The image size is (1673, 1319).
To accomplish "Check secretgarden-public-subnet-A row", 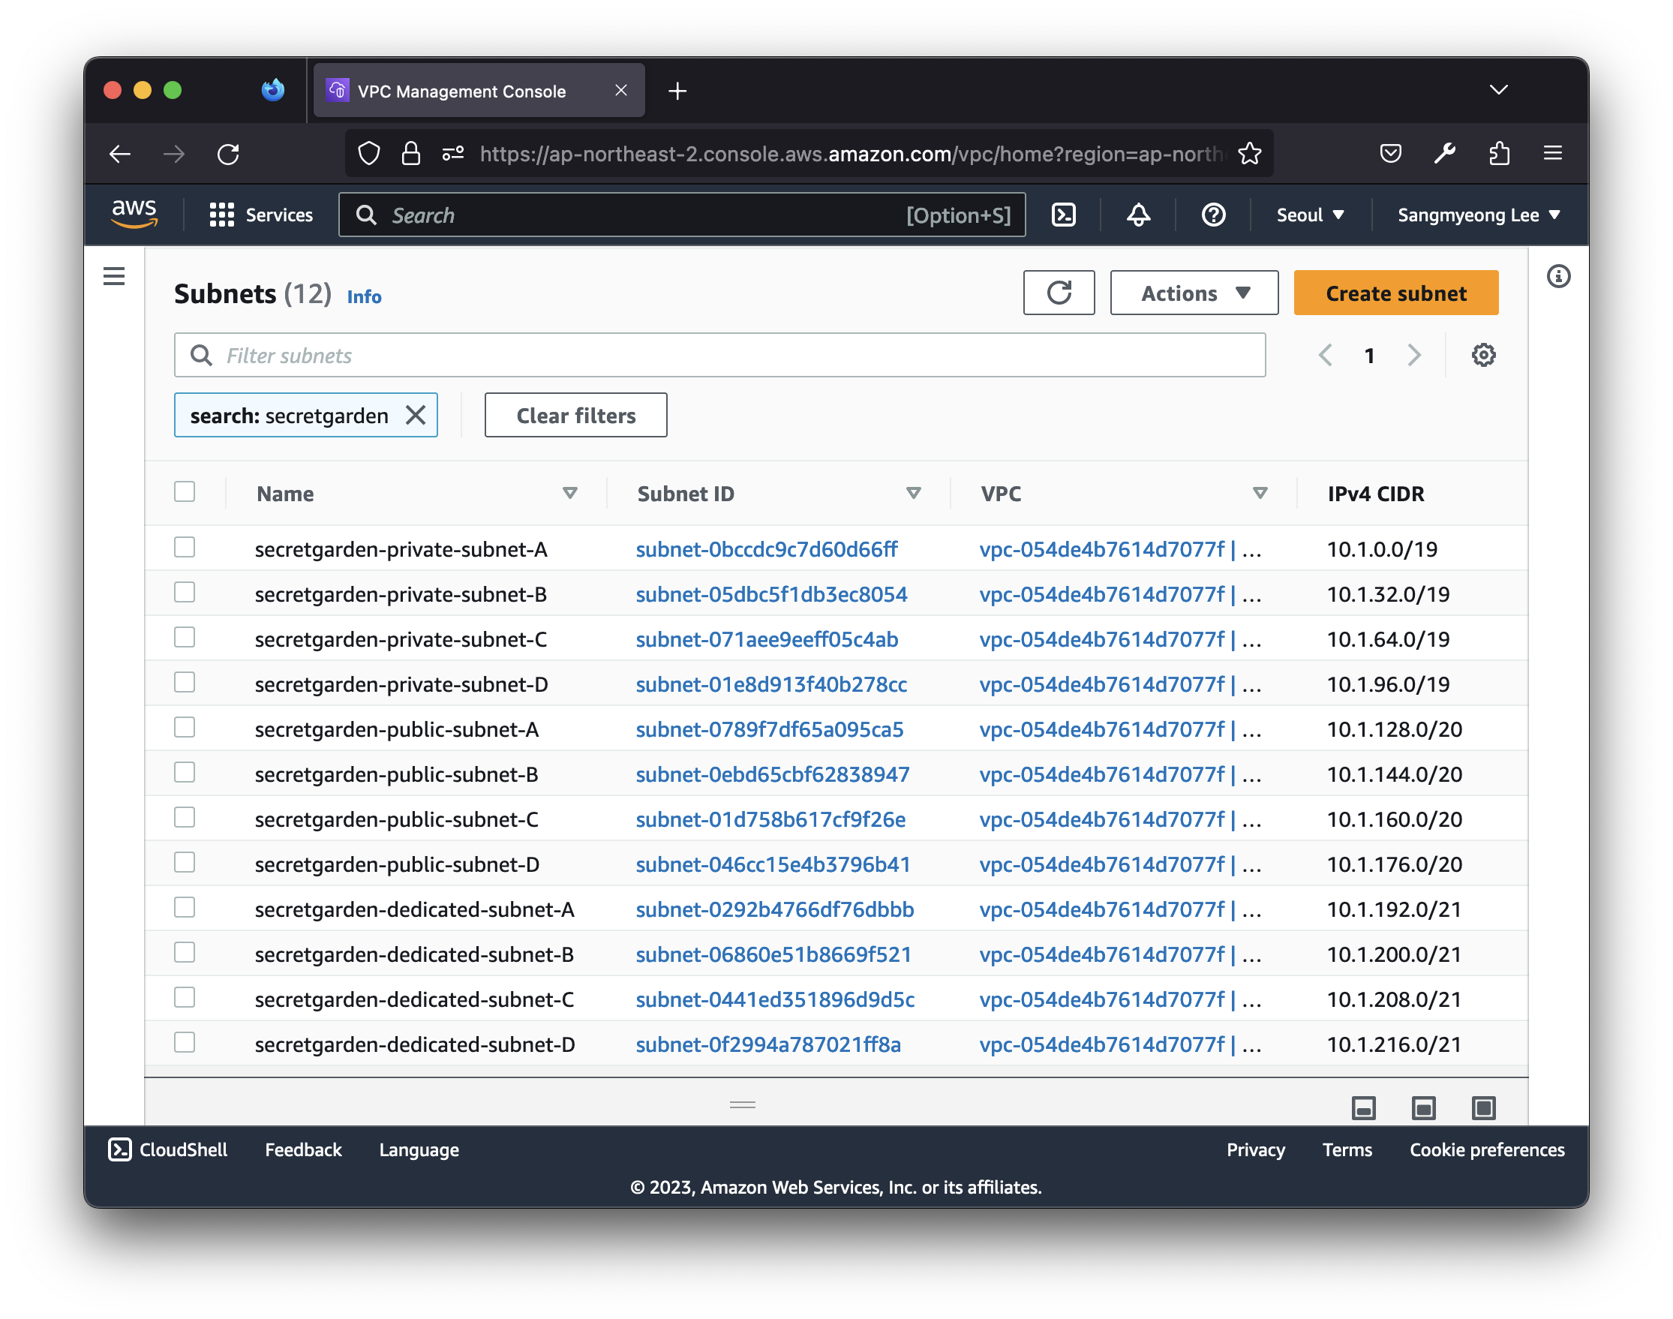I will click(x=185, y=728).
